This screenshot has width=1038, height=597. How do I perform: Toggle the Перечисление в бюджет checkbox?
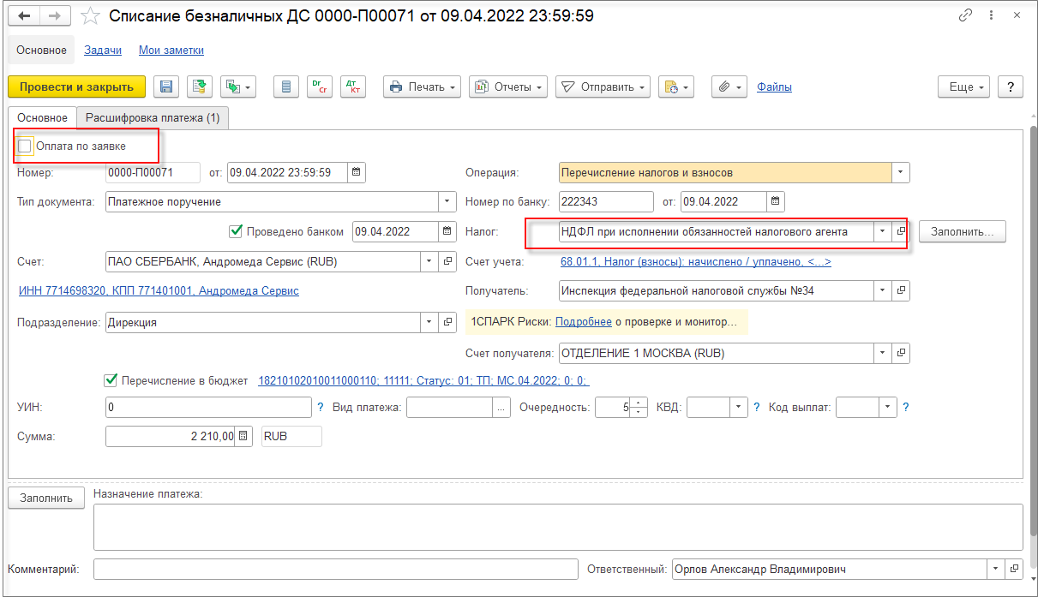110,380
